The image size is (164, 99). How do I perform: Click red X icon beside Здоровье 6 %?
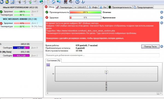point(47,18)
